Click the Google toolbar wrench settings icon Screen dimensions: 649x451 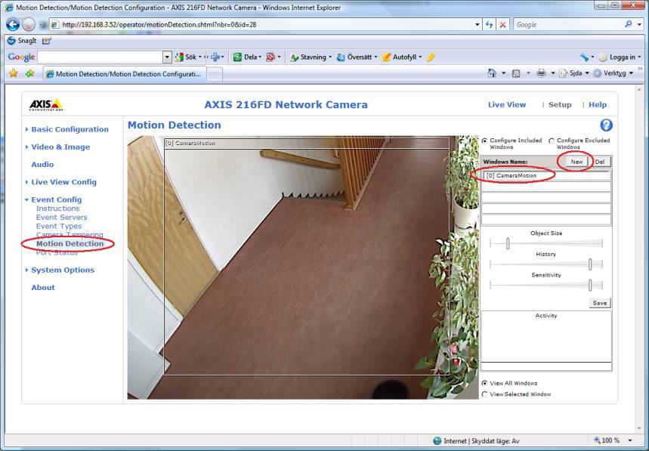584,57
